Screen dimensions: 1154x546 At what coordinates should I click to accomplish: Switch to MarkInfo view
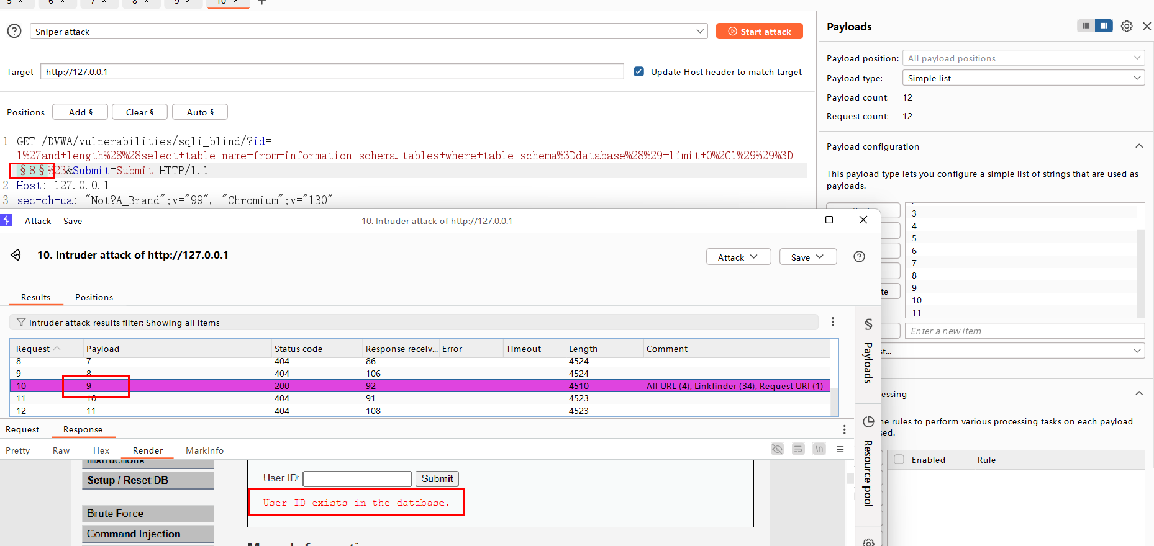[x=205, y=450]
